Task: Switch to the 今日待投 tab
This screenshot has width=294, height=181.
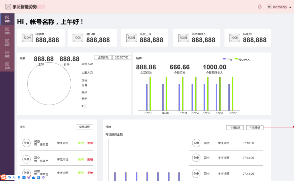Action: point(255,128)
